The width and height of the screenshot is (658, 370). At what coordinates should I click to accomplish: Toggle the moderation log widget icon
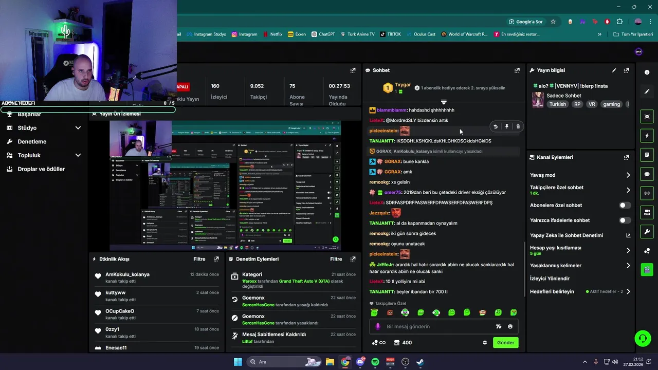(647, 155)
